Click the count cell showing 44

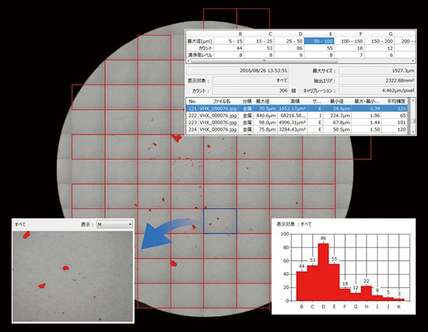point(228,48)
